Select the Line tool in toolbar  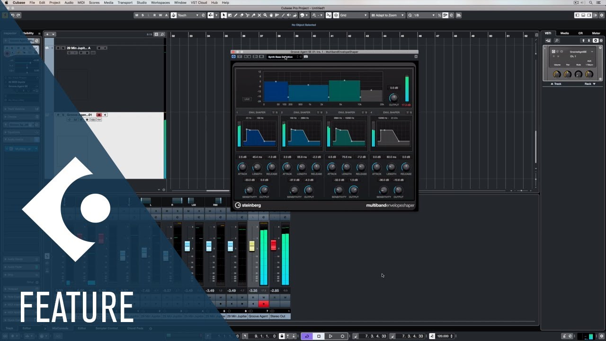(x=283, y=15)
